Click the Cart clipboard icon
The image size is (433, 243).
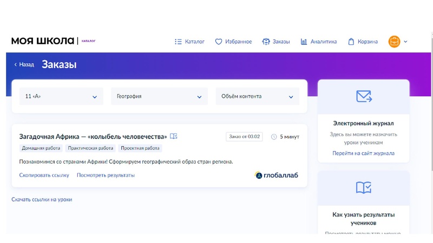(x=351, y=42)
